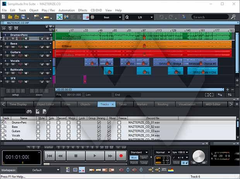Click the spectrum visualization icon in bottom toolbar

[x=171, y=170]
